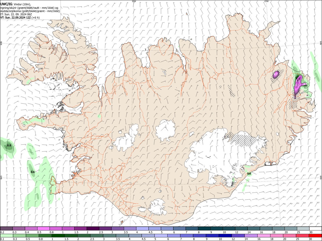This screenshot has height=241, width=322.
Task: Choose the violet bottom-row swatch between 12 and 14
Action: pyautogui.click(x=238, y=235)
